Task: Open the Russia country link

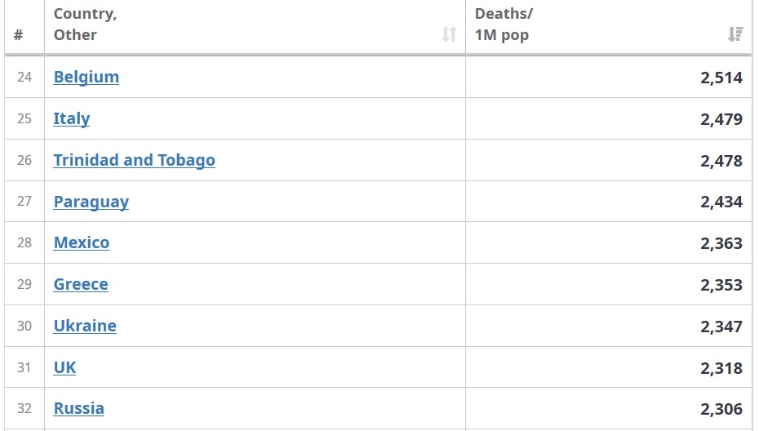Action: coord(79,408)
